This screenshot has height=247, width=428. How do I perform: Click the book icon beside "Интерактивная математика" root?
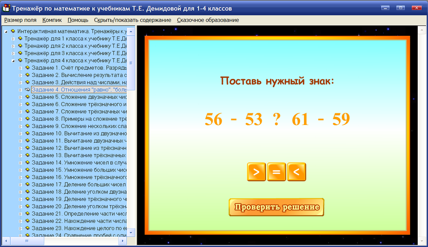pos(13,31)
